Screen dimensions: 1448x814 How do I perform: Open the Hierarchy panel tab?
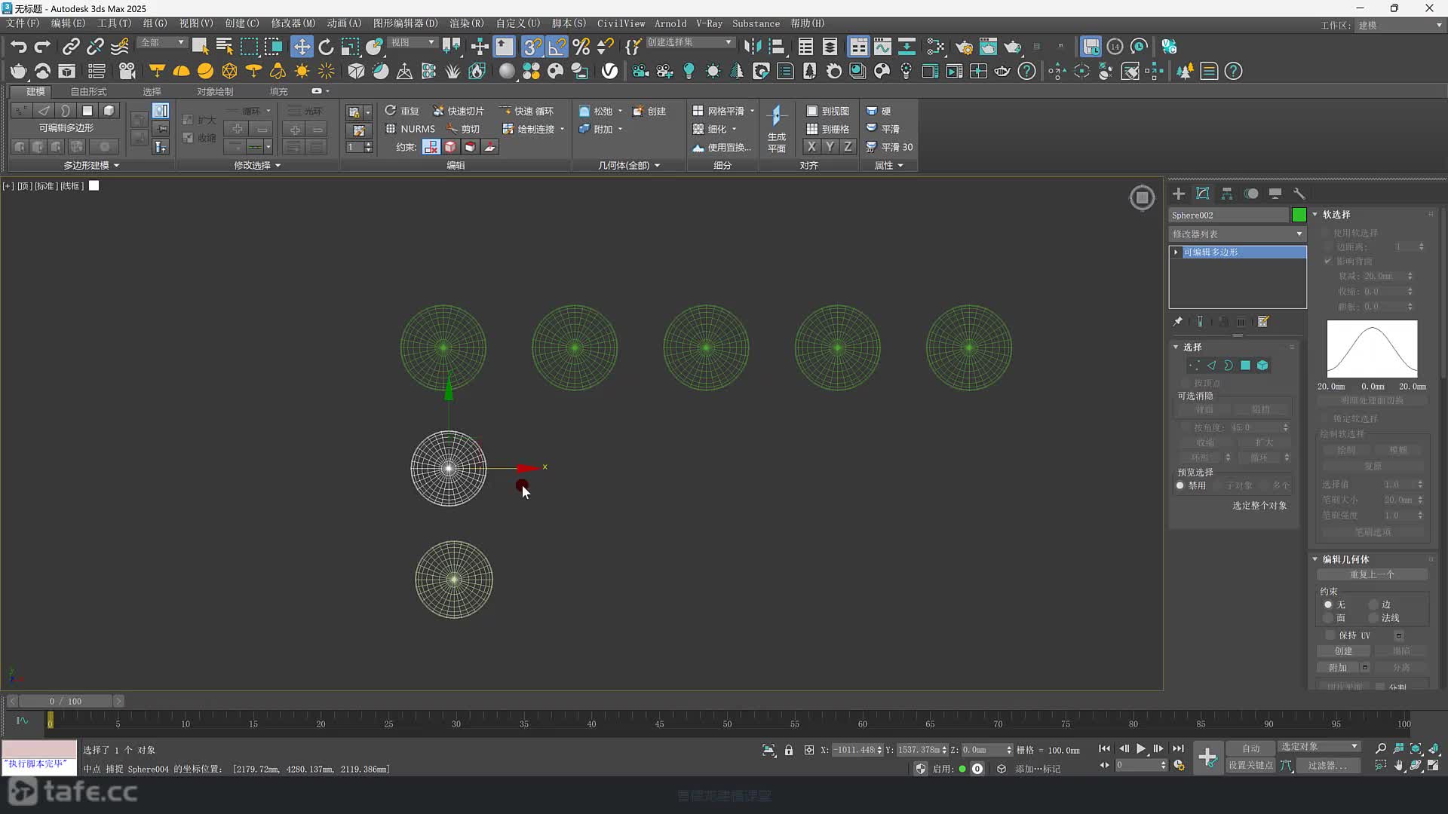[1227, 194]
